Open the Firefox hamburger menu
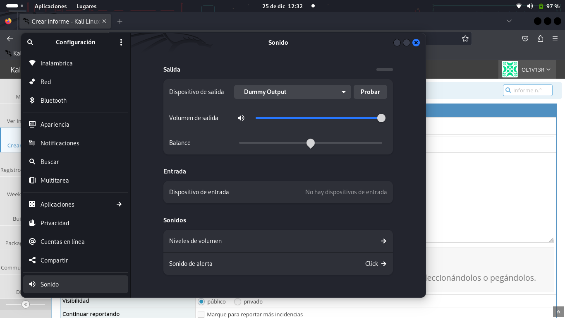The width and height of the screenshot is (565, 318). pyautogui.click(x=555, y=39)
